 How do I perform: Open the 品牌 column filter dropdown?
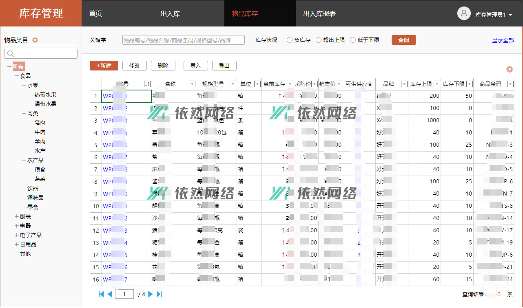[x=404, y=84]
